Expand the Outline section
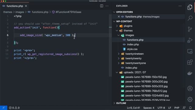The width and height of the screenshot is (195, 110). pyautogui.click(x=114, y=103)
